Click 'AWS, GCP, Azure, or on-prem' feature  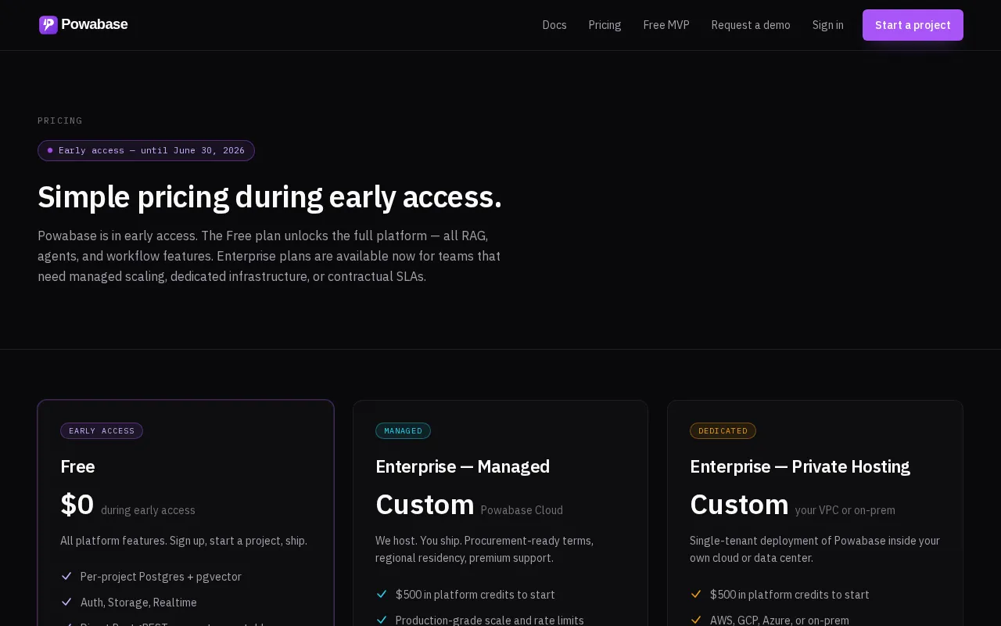pyautogui.click(x=780, y=620)
